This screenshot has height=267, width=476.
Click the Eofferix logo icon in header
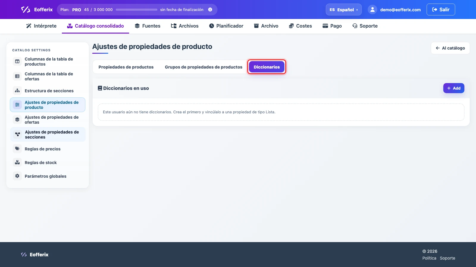point(26,9)
